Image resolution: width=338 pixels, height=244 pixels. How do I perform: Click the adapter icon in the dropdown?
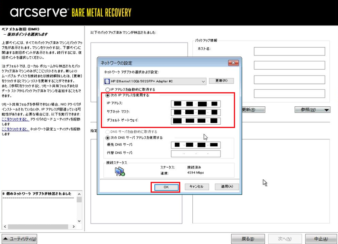(x=107, y=81)
